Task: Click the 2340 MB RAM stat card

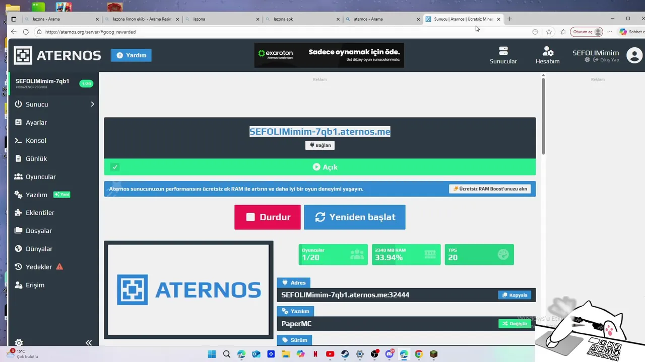Action: (406, 254)
